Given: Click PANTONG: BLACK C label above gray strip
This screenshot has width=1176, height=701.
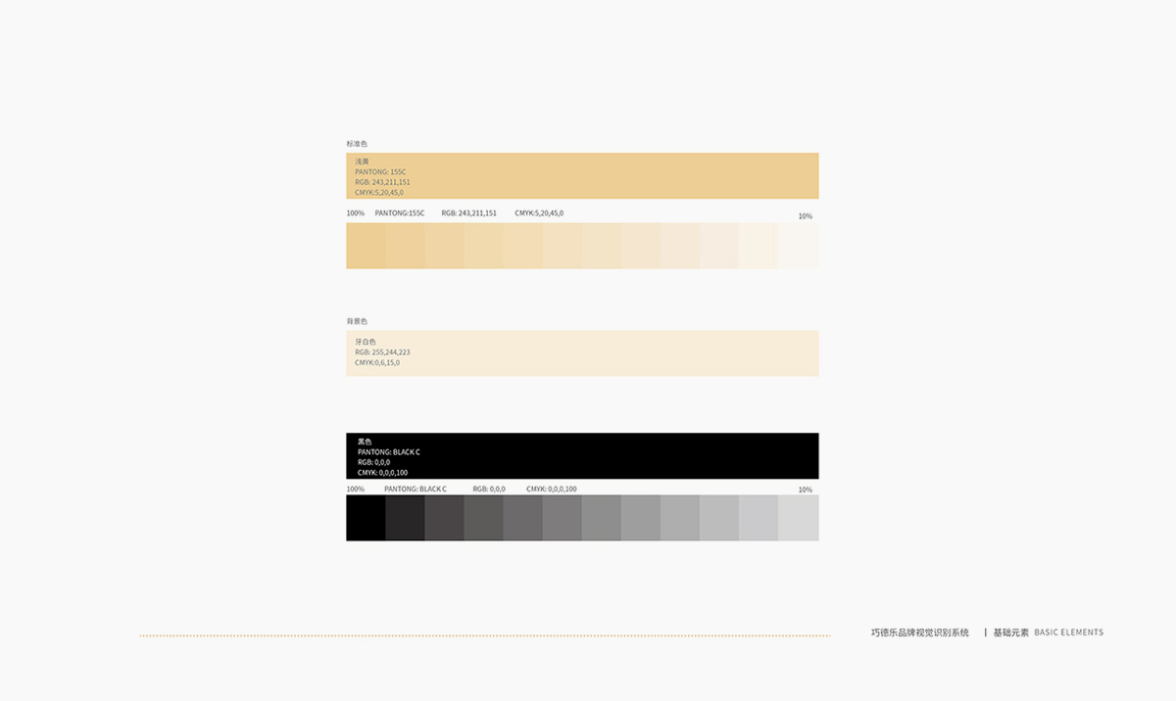Looking at the screenshot, I should [x=416, y=489].
